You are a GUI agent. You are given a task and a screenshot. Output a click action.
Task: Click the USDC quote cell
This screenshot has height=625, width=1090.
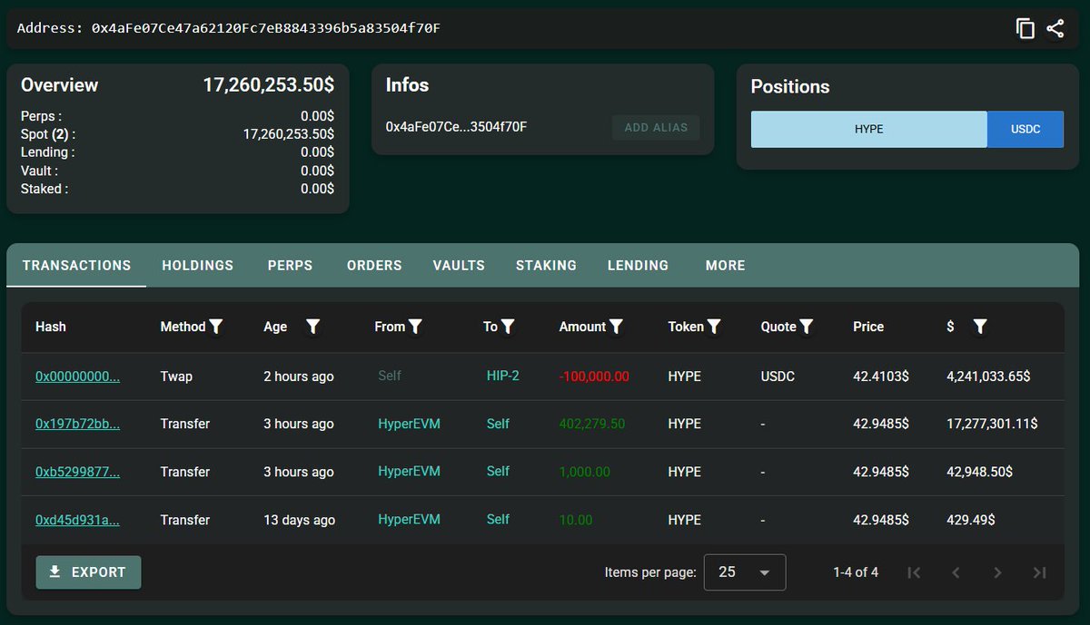coord(778,376)
